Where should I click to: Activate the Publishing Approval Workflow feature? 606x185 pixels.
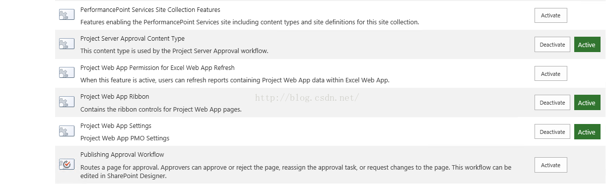[550, 165]
